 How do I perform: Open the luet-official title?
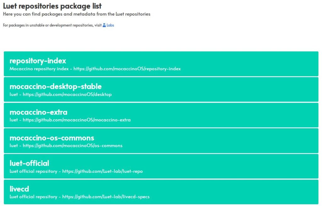(x=29, y=163)
